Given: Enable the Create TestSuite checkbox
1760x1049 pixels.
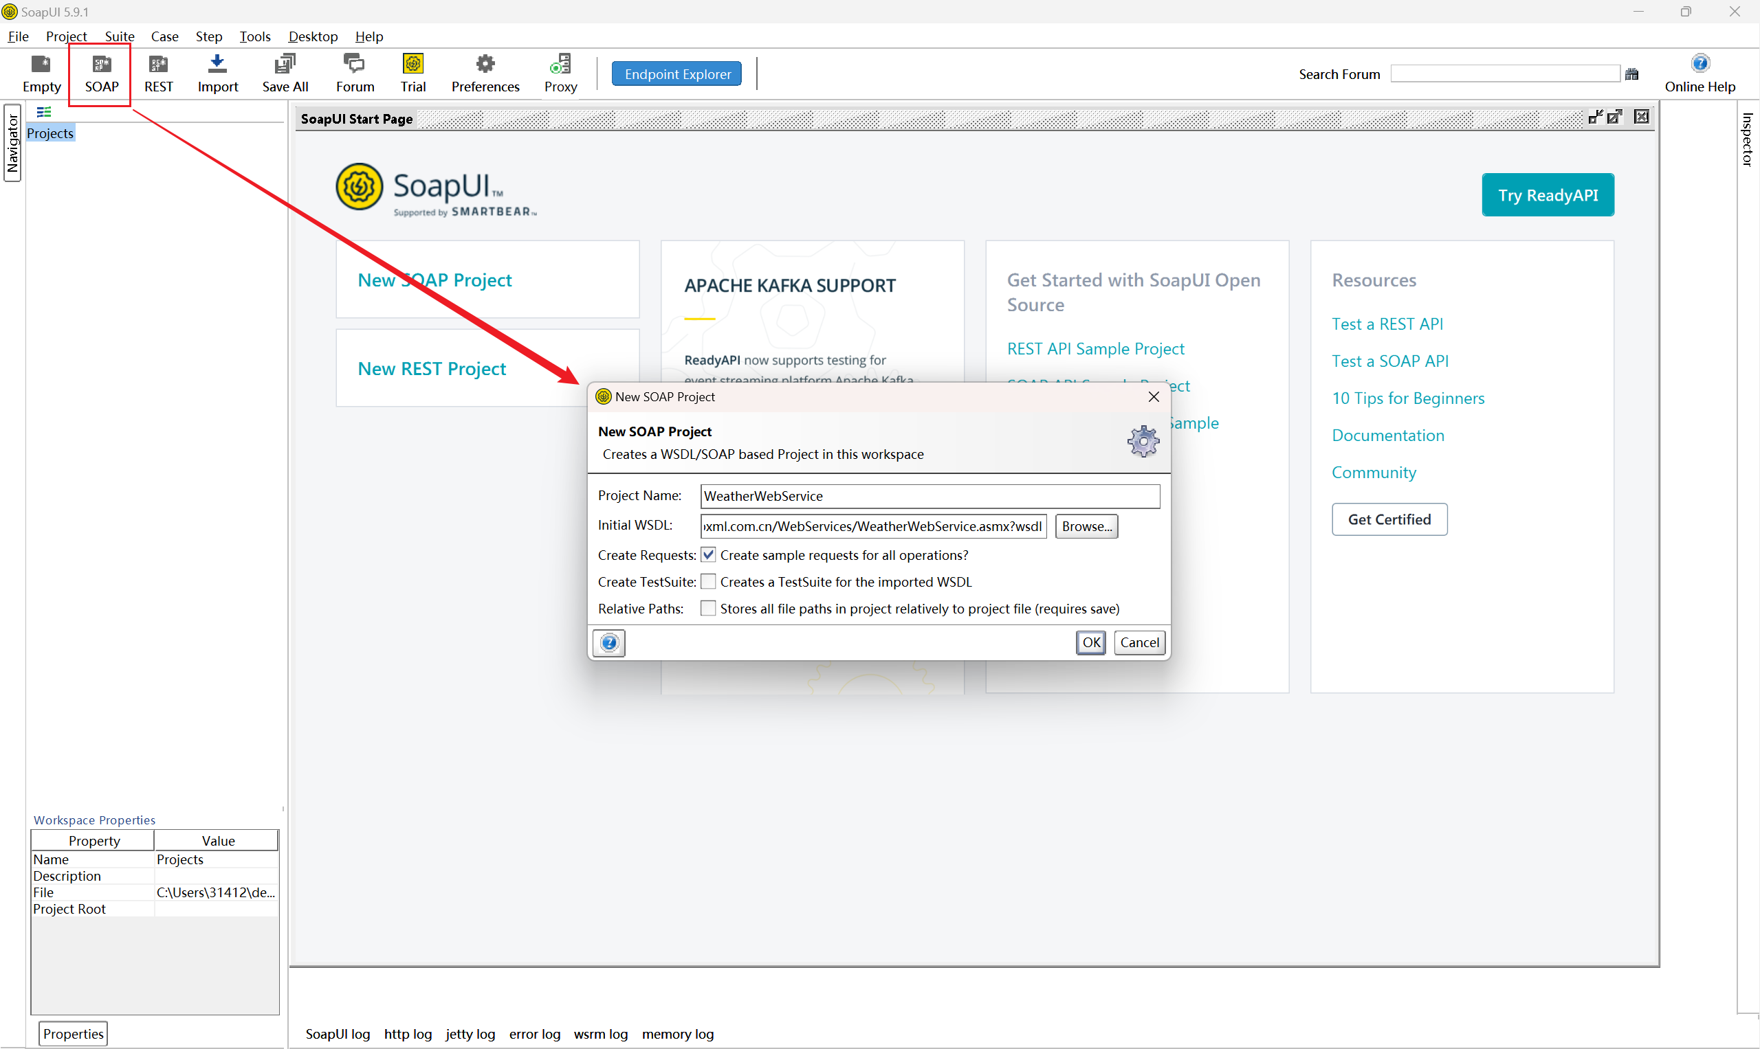Looking at the screenshot, I should pyautogui.click(x=708, y=582).
